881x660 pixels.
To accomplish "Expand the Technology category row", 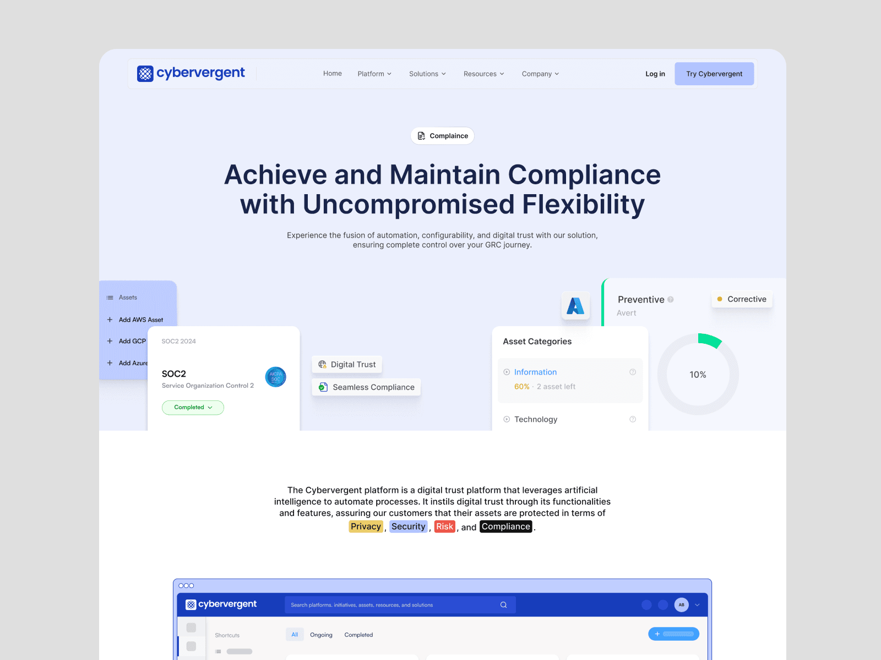I will point(507,419).
